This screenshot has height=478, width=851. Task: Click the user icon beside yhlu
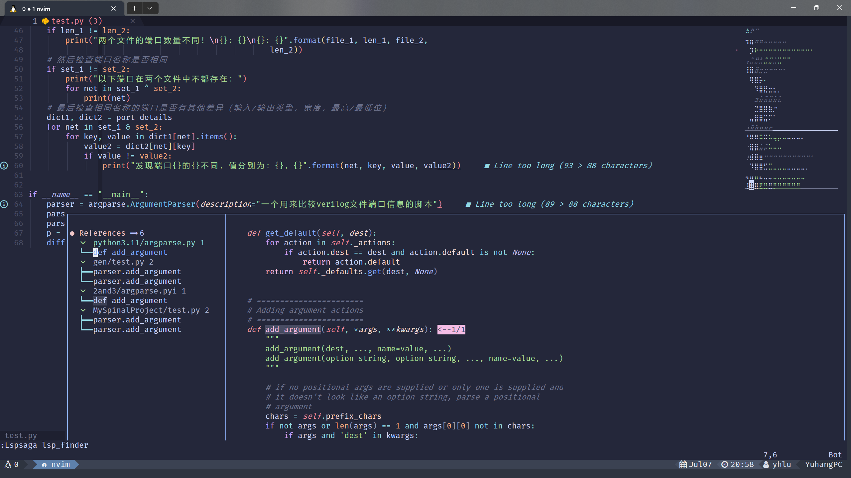click(766, 464)
